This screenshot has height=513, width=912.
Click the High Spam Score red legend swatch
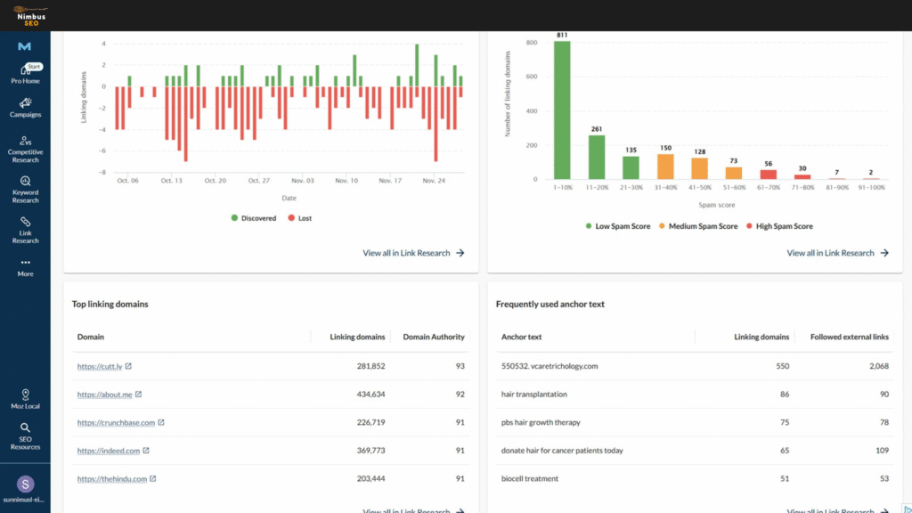click(x=751, y=226)
